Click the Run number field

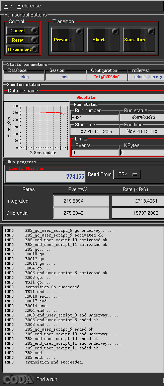tap(95, 118)
